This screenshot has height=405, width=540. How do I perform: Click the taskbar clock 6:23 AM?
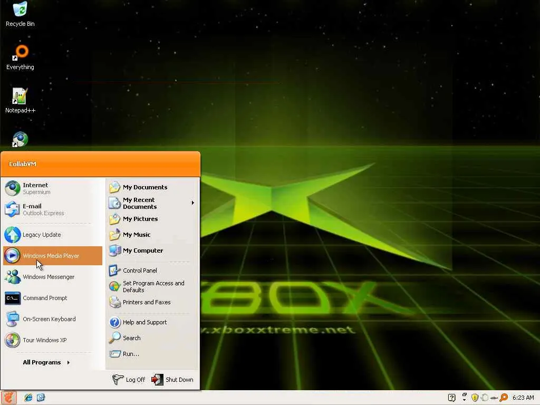point(523,398)
